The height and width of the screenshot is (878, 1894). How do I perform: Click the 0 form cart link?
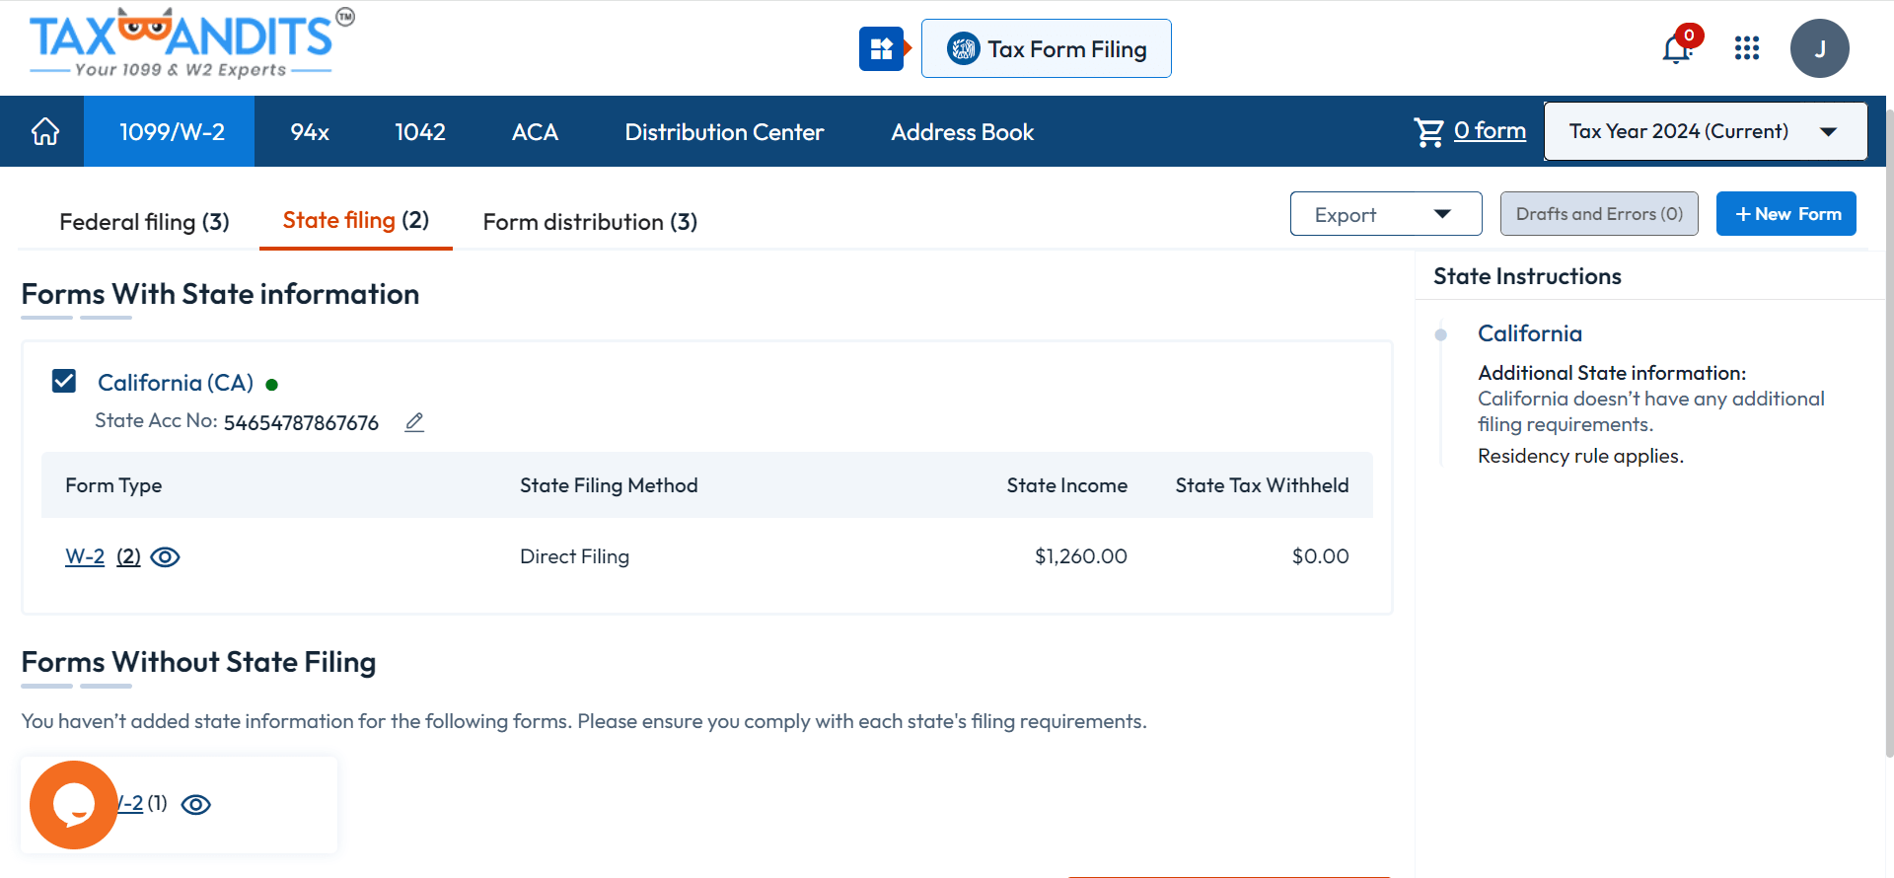(x=1490, y=130)
